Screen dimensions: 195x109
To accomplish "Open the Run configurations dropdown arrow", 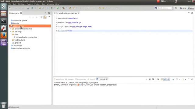I will click(x=60, y=8).
